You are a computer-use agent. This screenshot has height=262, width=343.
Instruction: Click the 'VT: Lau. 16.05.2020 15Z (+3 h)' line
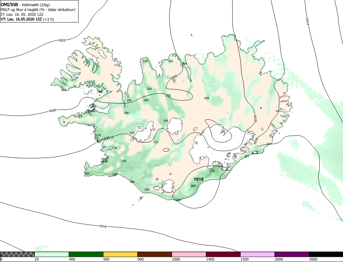tap(27, 19)
